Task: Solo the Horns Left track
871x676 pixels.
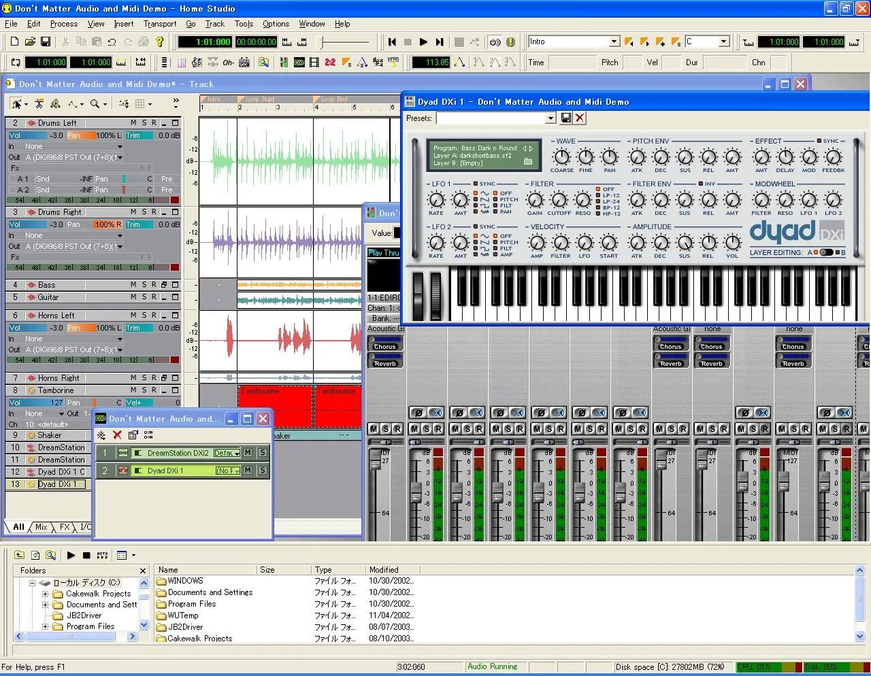Action: [144, 316]
